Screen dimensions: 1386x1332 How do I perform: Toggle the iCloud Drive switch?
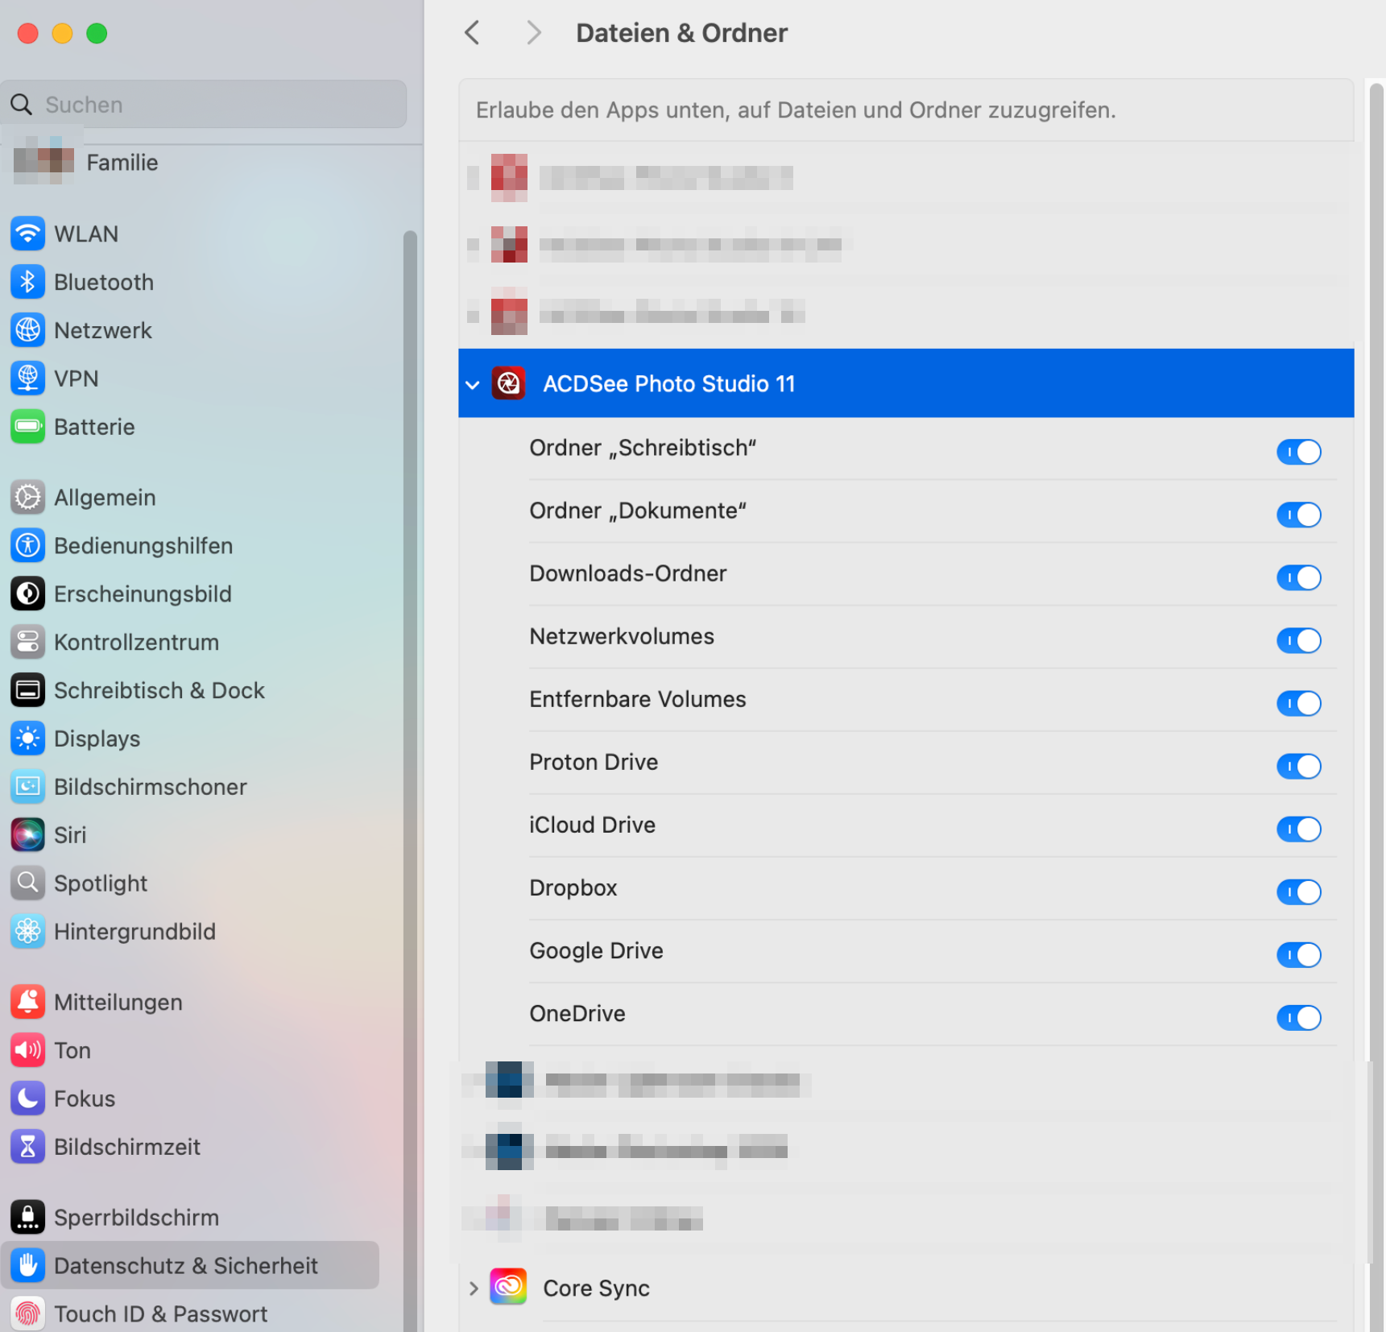pos(1298,829)
